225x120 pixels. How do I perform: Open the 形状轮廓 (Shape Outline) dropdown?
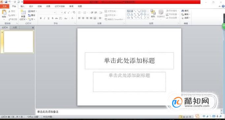coord(172,14)
